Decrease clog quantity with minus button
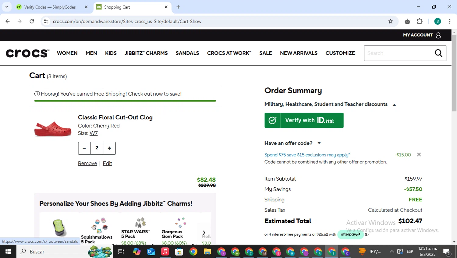This screenshot has width=457, height=258. click(x=84, y=148)
